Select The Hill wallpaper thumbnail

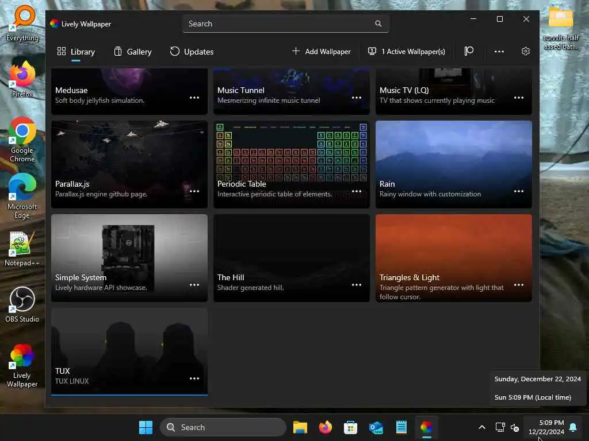tap(292, 258)
